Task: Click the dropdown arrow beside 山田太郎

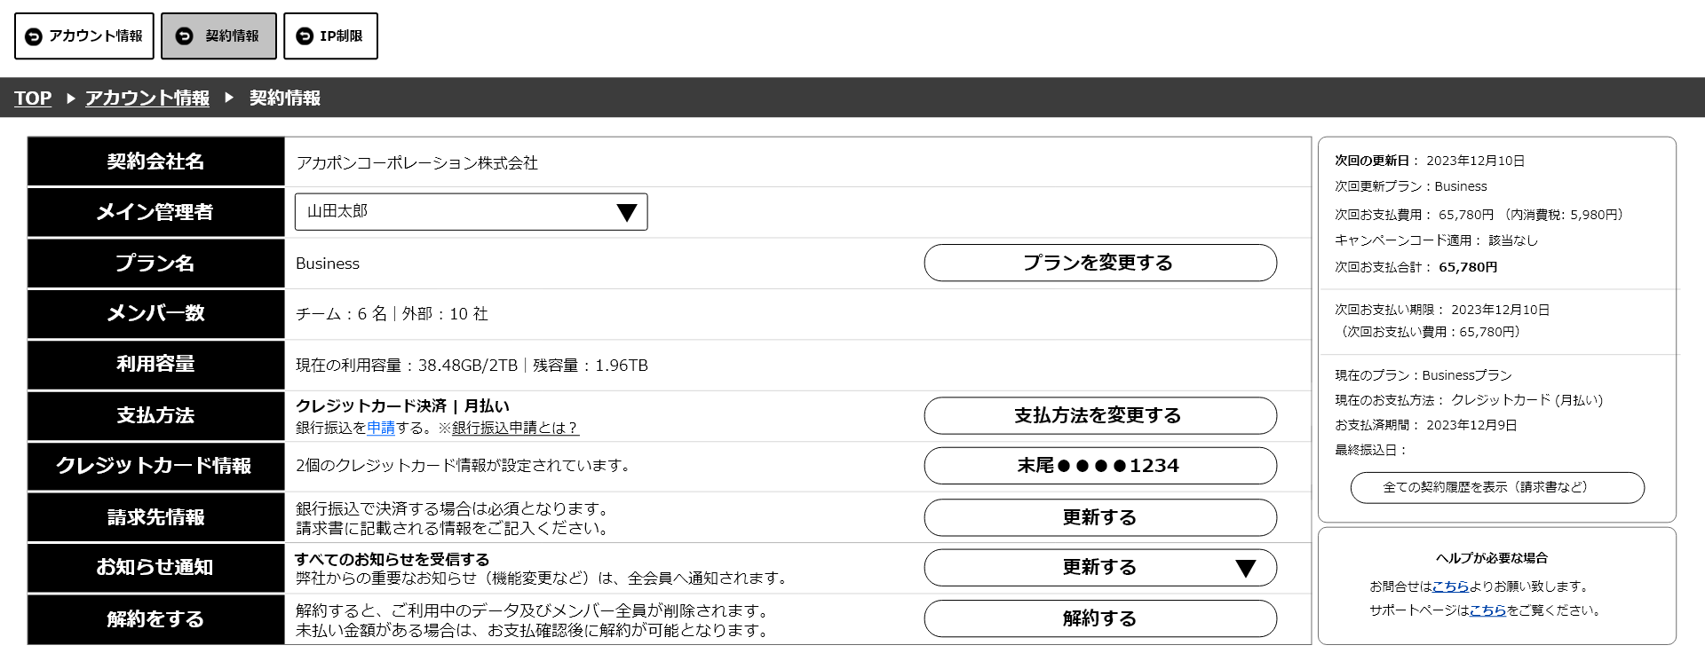Action: click(x=627, y=213)
